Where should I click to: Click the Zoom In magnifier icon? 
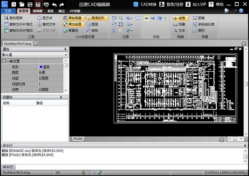point(128,18)
